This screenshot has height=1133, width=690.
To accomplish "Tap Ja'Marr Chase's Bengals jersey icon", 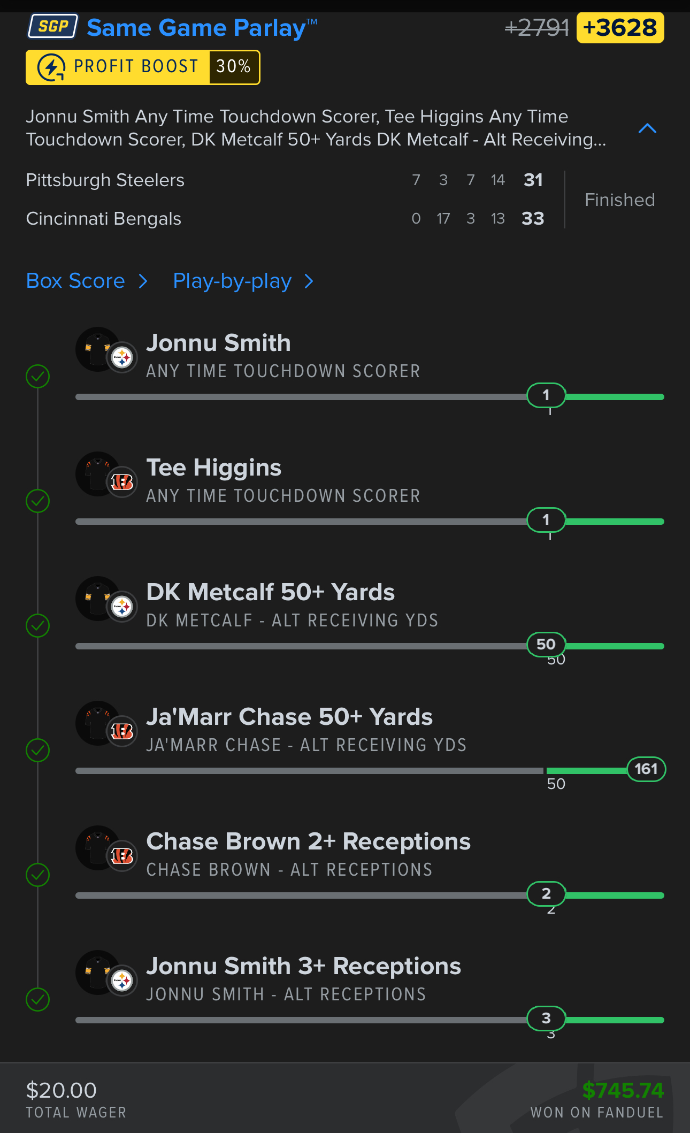I will pos(99,723).
